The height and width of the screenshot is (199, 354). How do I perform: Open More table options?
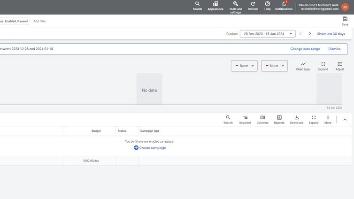pos(328,120)
